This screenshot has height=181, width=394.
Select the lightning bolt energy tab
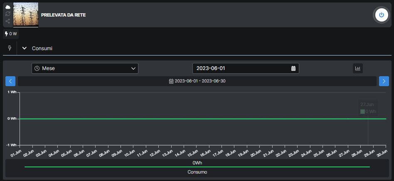coord(10,48)
